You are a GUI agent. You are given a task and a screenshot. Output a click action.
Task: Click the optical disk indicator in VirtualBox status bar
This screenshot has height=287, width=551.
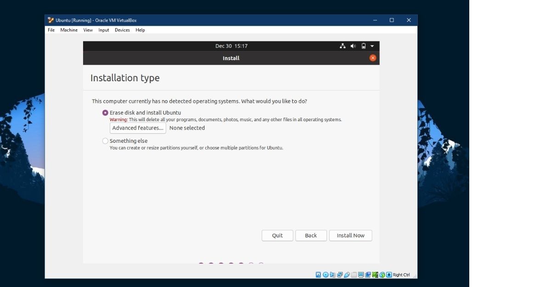[x=326, y=275]
